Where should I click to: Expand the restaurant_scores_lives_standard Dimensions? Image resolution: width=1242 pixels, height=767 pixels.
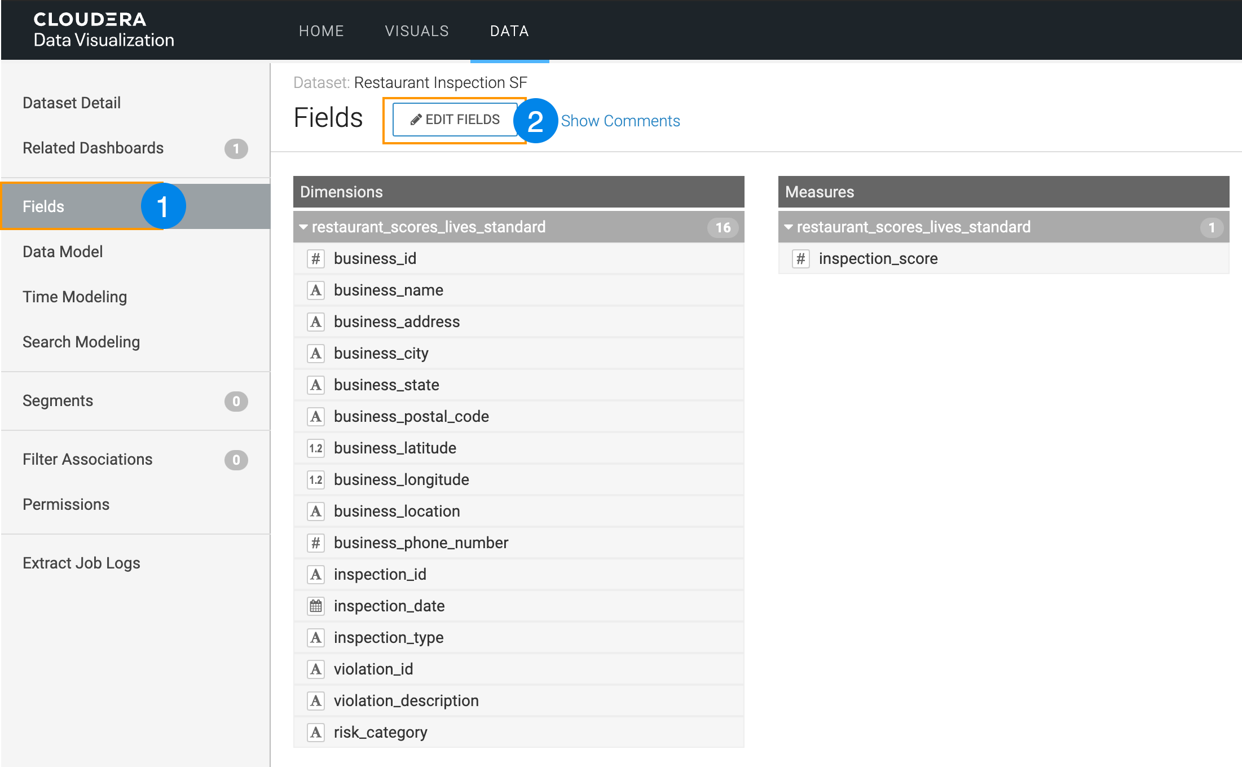(304, 227)
